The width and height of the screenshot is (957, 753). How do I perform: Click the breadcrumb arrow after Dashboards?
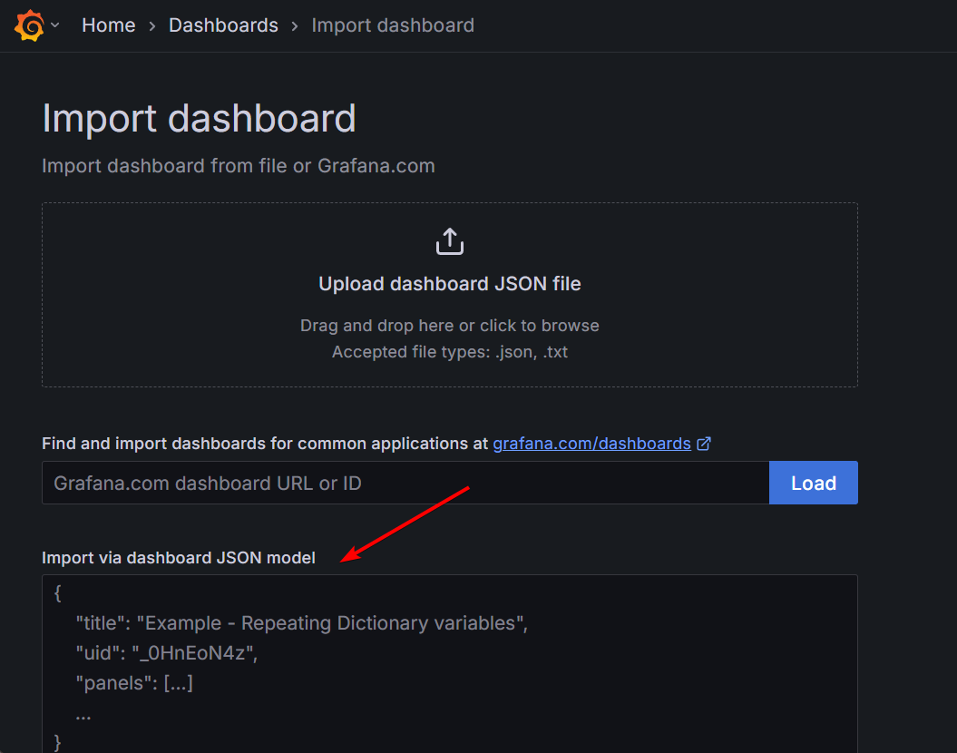[x=295, y=25]
